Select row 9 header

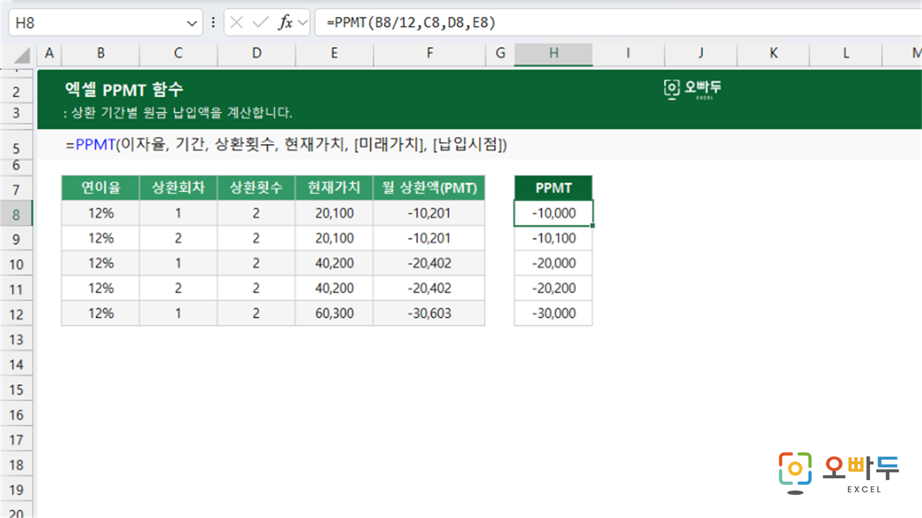(x=16, y=239)
